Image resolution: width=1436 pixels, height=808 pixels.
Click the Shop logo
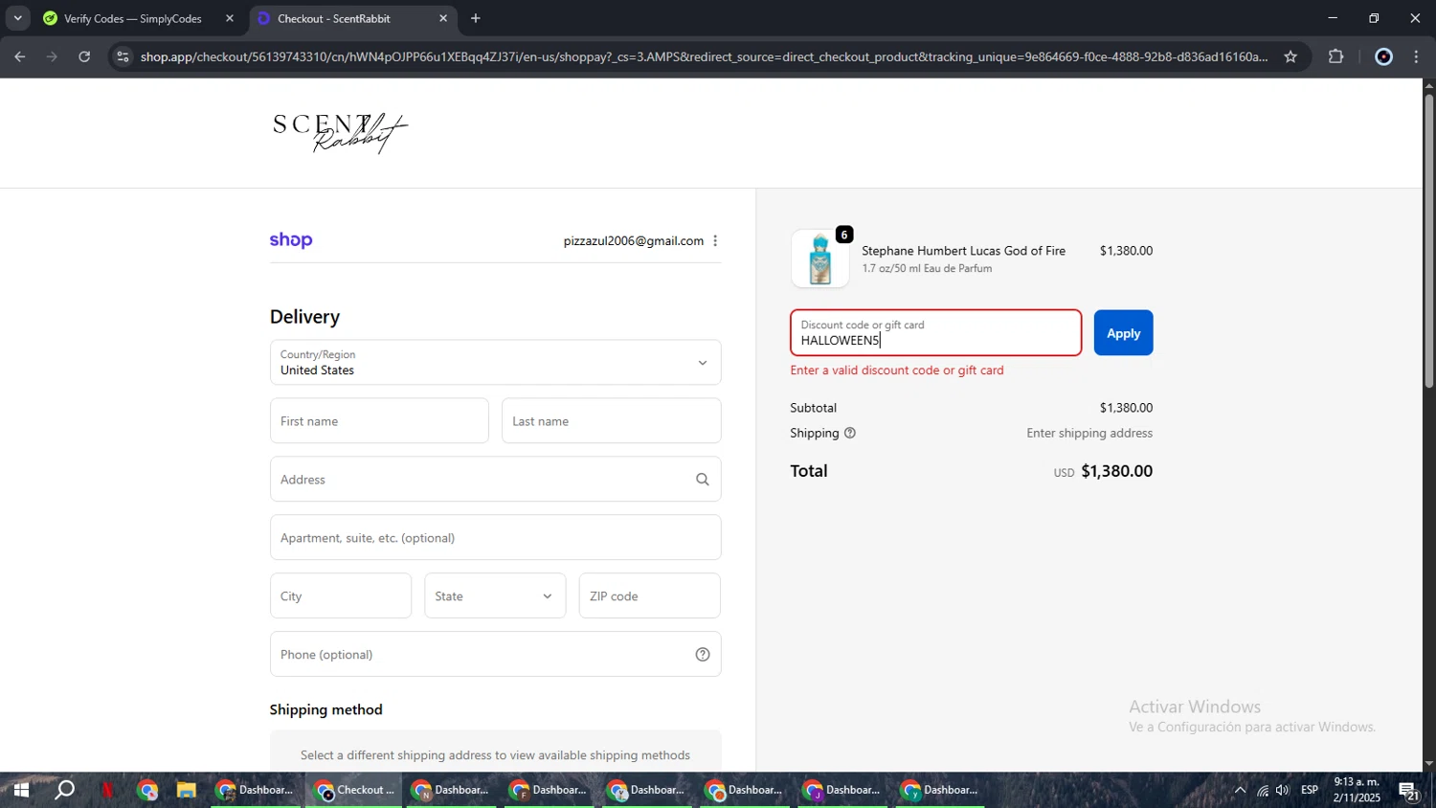coord(291,240)
